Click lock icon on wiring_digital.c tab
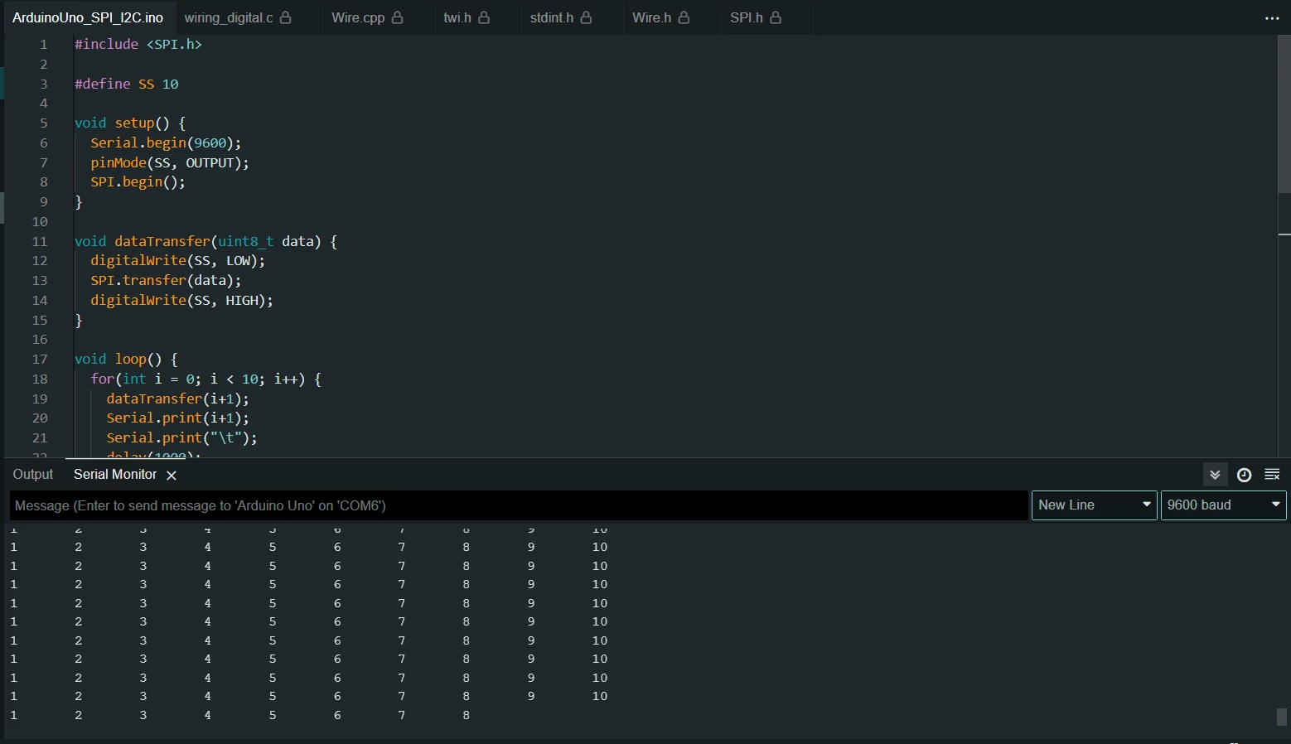 pyautogui.click(x=286, y=17)
